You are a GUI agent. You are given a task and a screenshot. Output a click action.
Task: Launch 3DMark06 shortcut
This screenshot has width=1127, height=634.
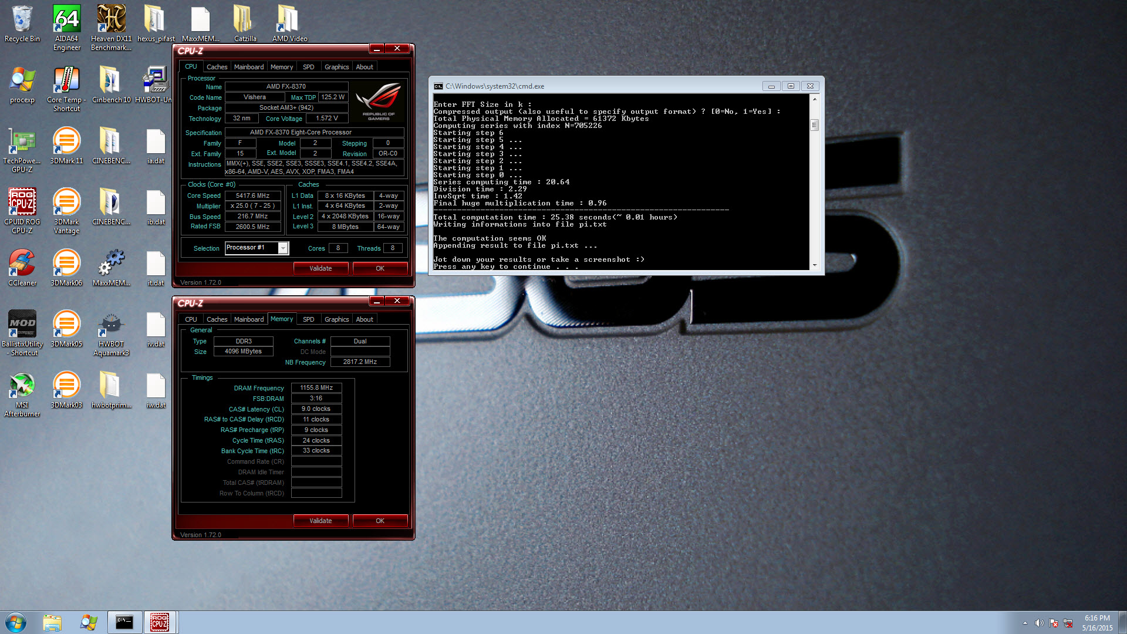point(66,268)
